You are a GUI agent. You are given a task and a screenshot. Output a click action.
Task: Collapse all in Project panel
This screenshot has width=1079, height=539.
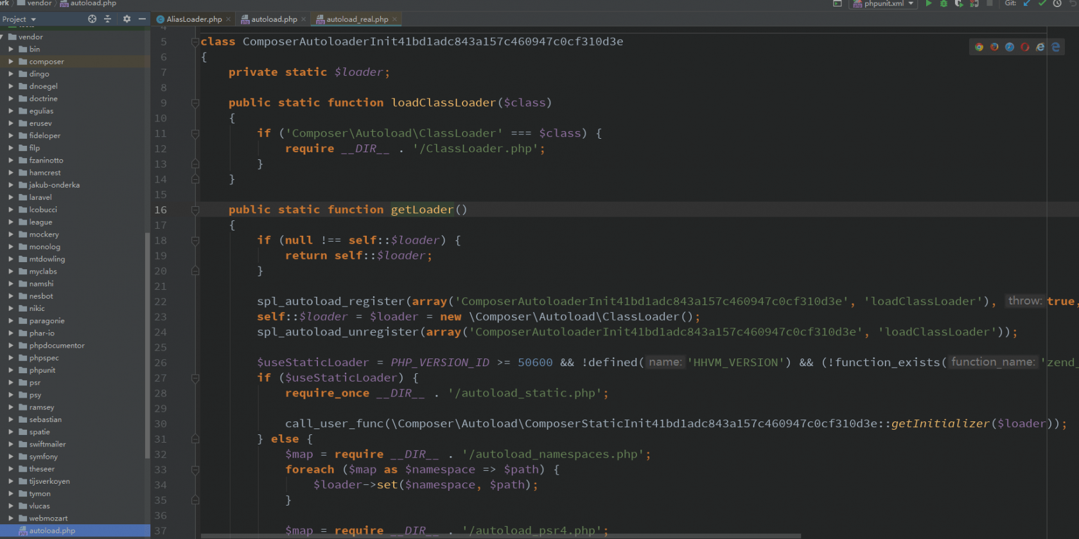(x=107, y=19)
